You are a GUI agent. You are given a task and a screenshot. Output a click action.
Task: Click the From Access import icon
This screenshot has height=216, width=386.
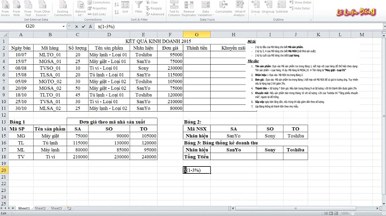point(5,9)
